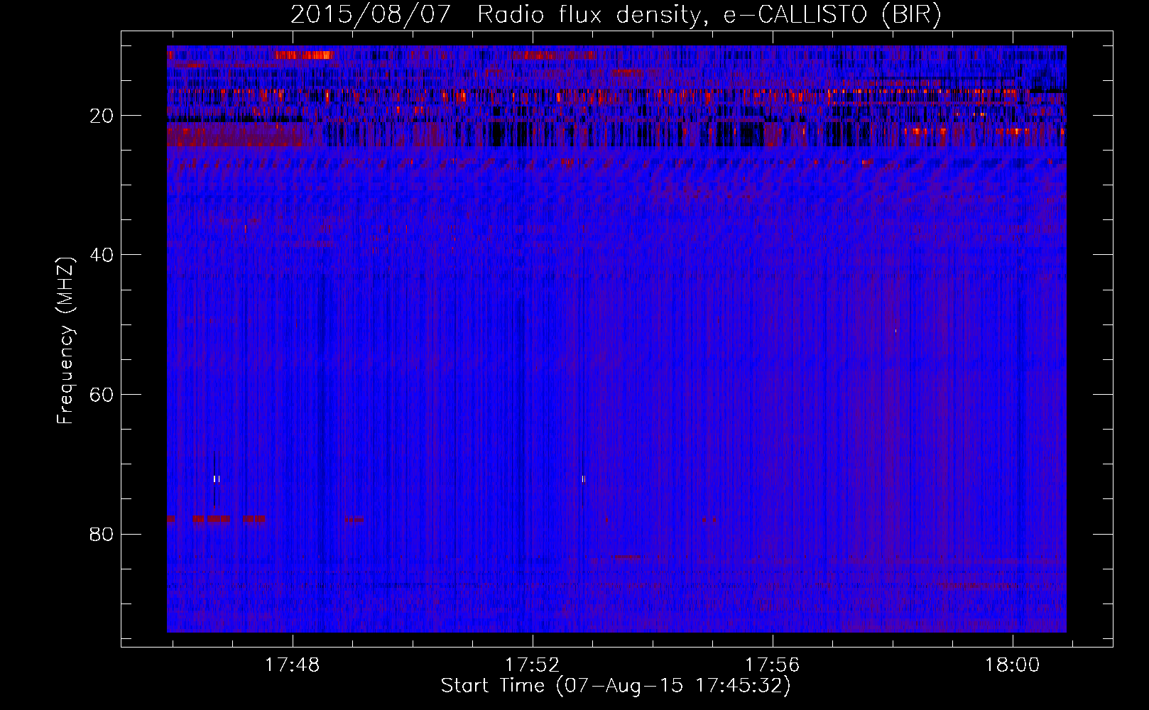The height and width of the screenshot is (710, 1149).
Task: Click the date "2015/08/07" in title
Action: click(x=370, y=15)
